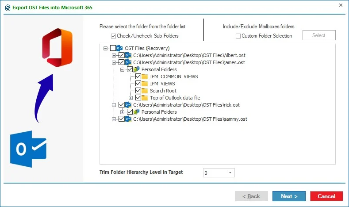Screen dimensions: 349x207
Task: Click the folder icon of IPM_VIEWS
Action: (x=145, y=84)
